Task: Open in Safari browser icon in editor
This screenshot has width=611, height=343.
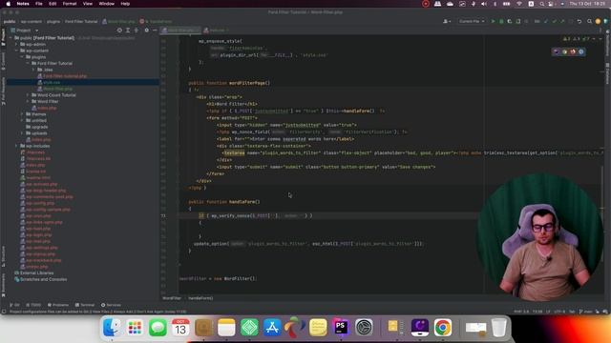Action: 581,51
